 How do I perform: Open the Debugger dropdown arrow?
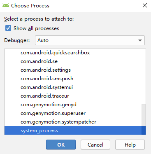point(140,40)
